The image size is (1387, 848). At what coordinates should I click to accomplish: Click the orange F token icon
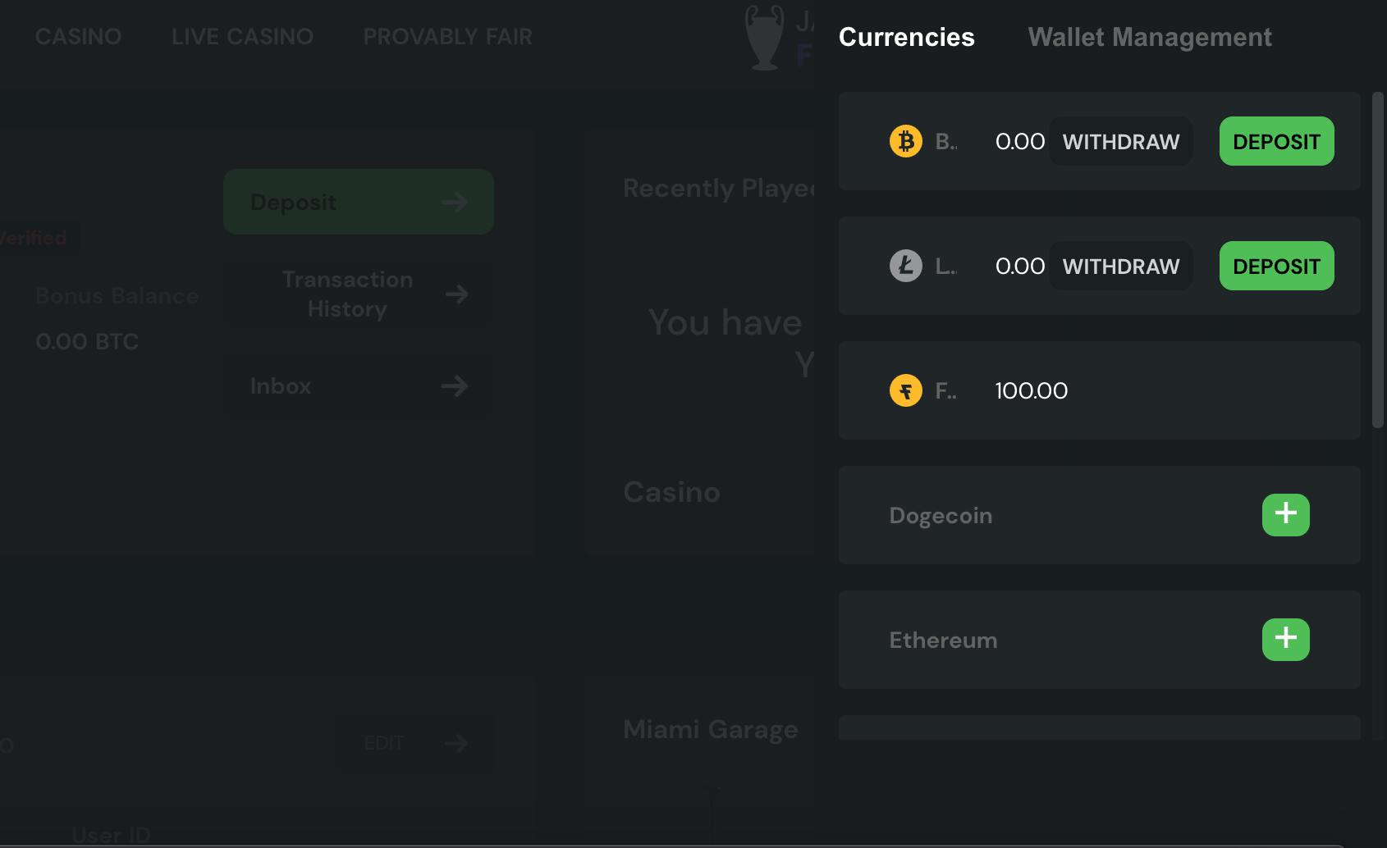click(906, 390)
